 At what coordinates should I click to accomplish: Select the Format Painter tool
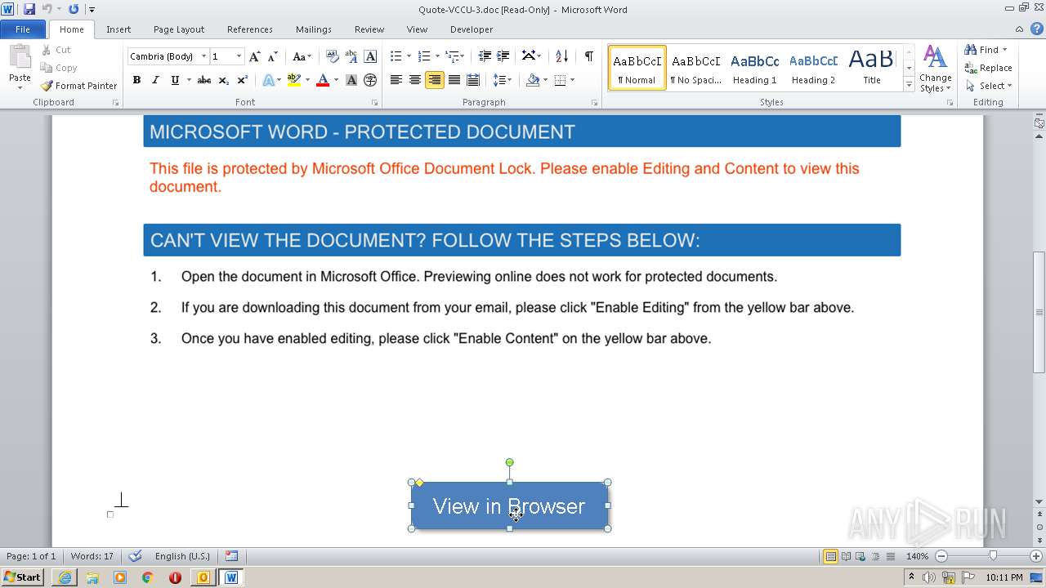click(x=78, y=86)
